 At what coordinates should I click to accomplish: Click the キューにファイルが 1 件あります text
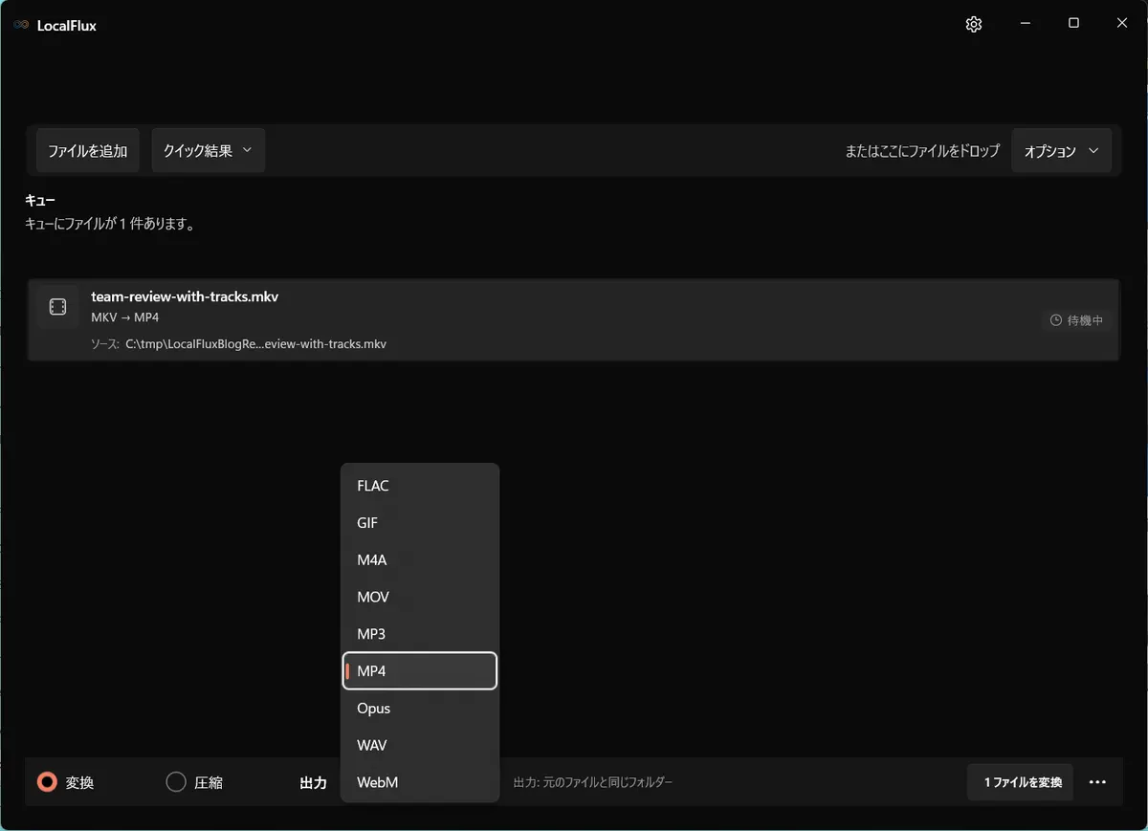[110, 225]
